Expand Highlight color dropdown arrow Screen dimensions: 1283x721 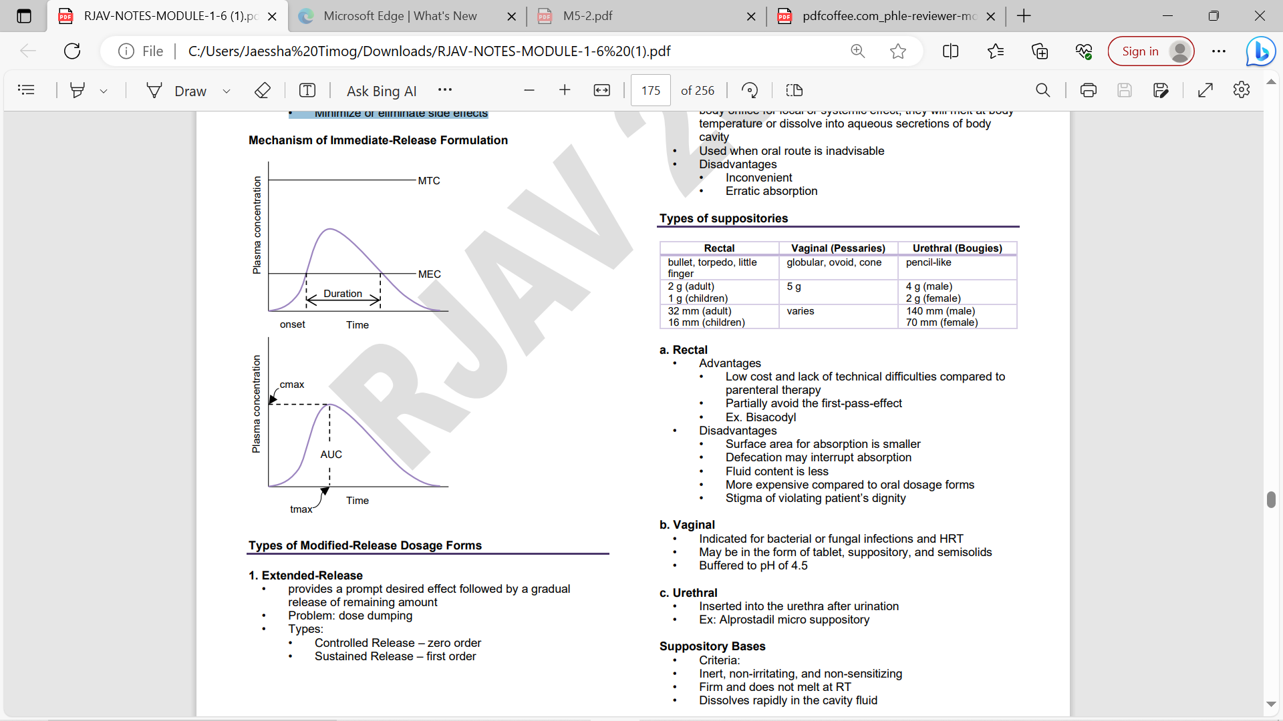click(x=104, y=91)
